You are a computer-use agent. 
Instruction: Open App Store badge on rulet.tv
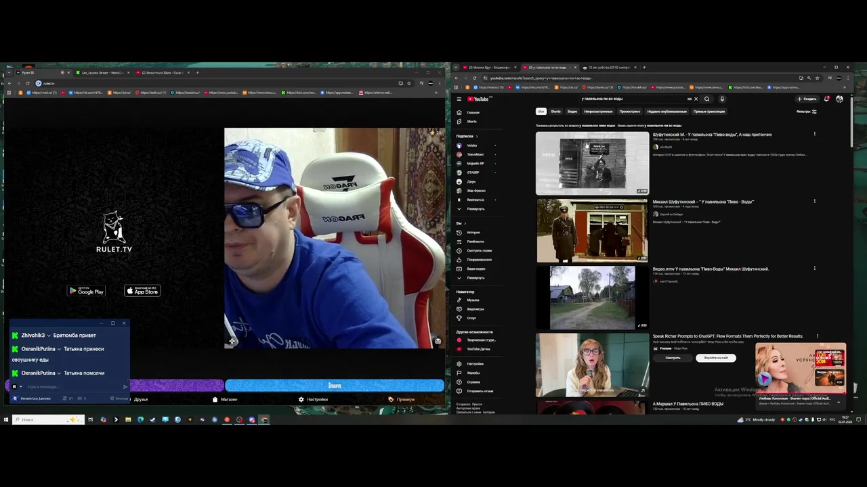142,291
